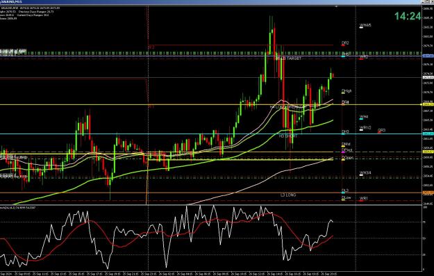Select the H3 SHORT chart annotation

[x=288, y=136]
